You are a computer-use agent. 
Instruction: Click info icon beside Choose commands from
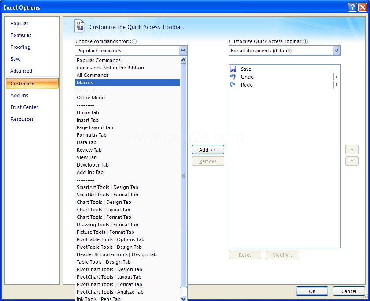134,42
